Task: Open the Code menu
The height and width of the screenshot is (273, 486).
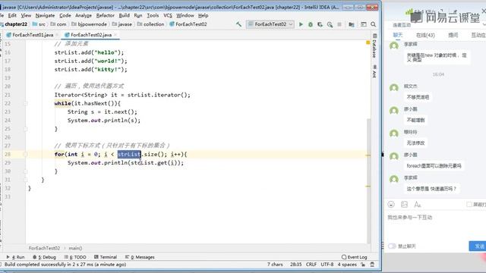Action: click(65, 15)
